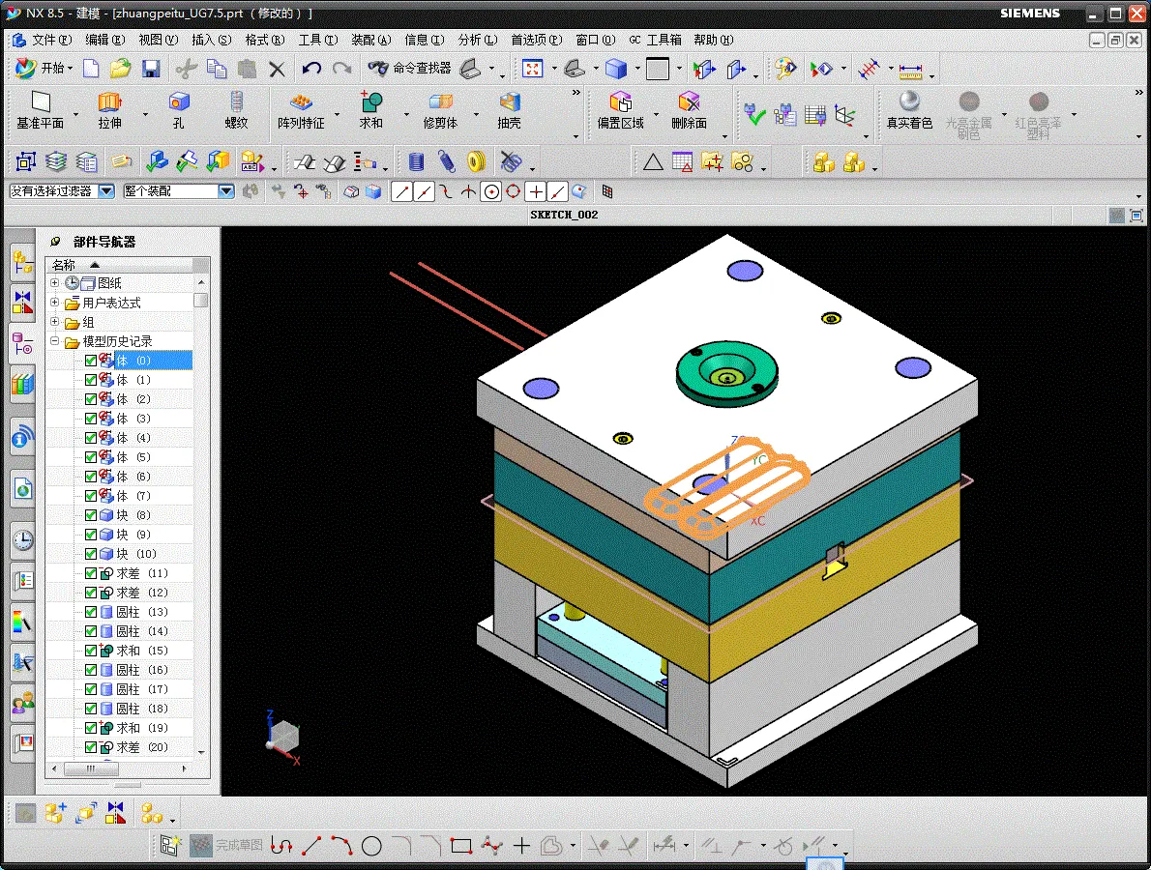Open the 整个装配 scope dropdown

pos(226,191)
